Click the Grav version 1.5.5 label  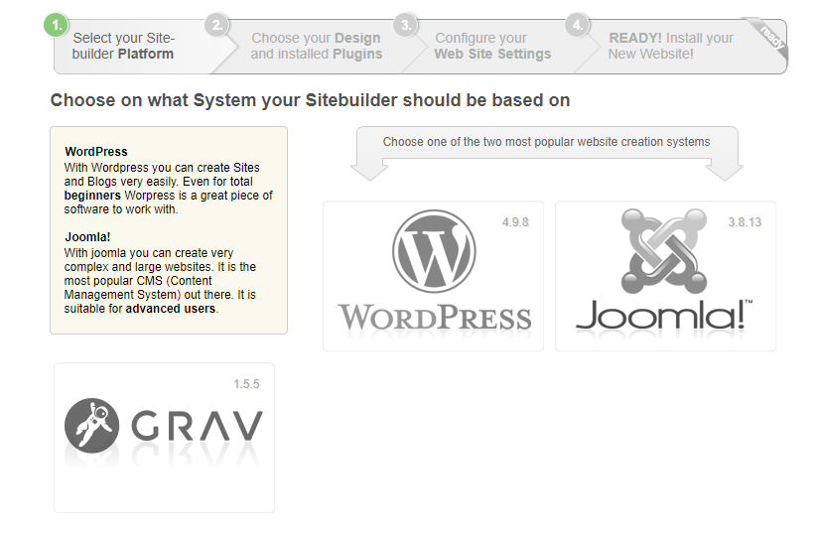[246, 384]
